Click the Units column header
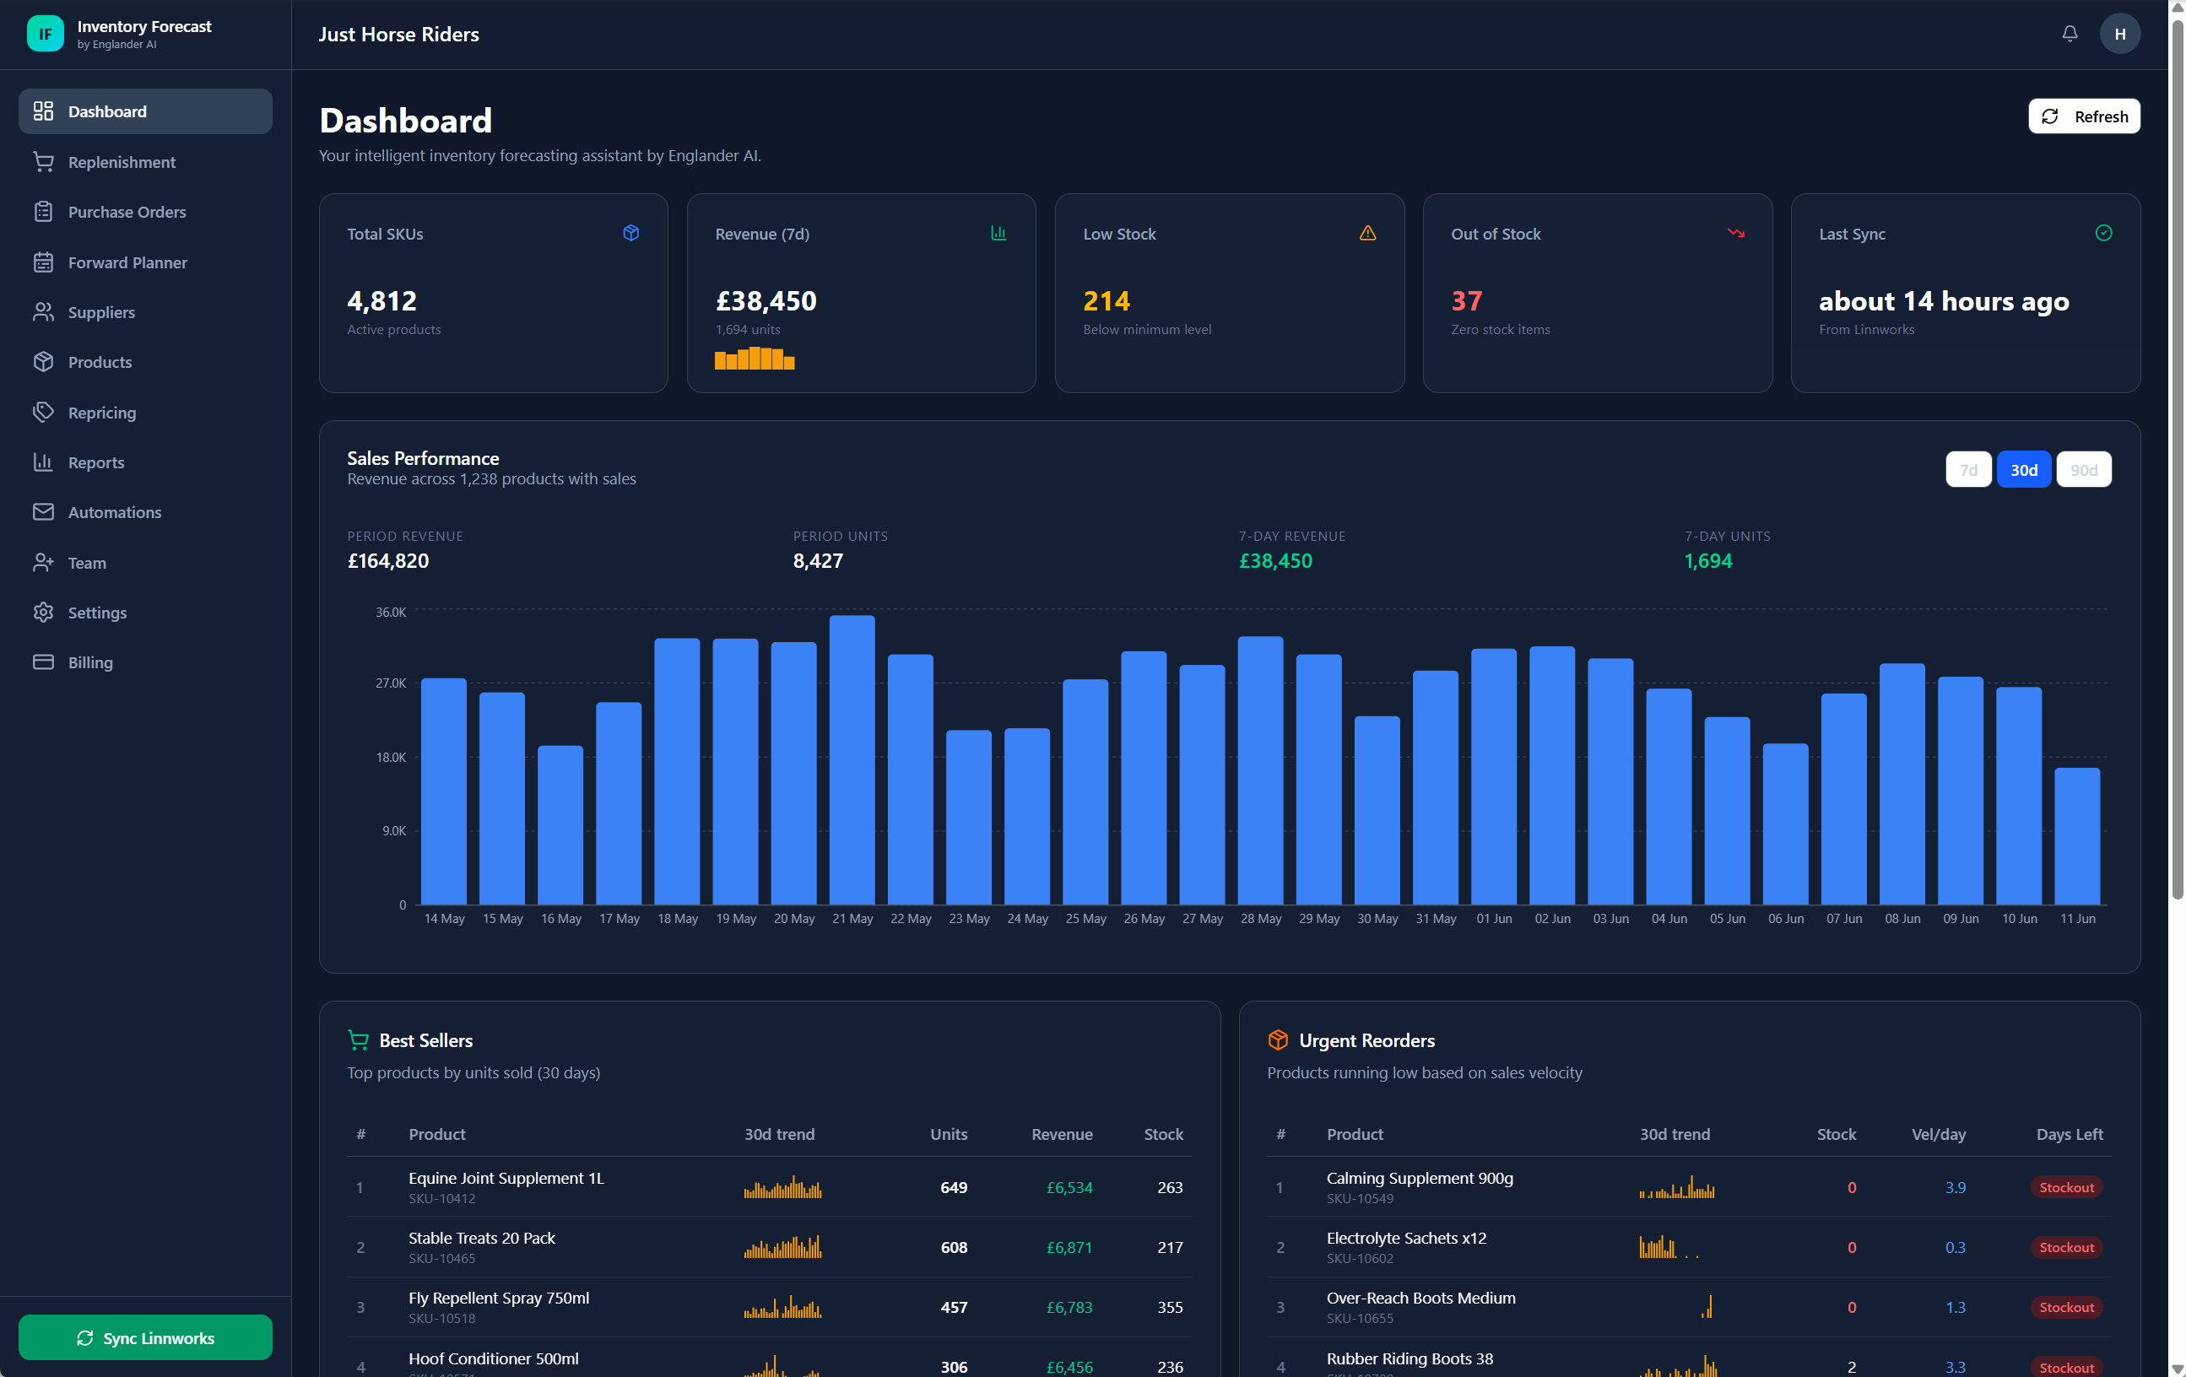Image resolution: width=2186 pixels, height=1377 pixels. (x=948, y=1134)
